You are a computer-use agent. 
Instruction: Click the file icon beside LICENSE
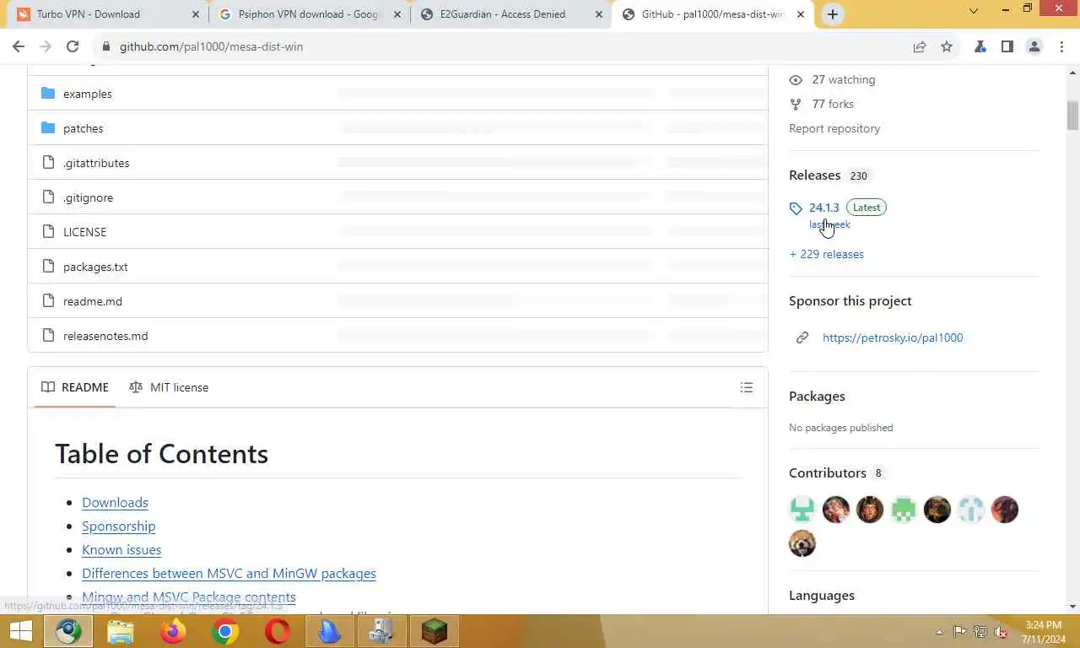pos(48,232)
